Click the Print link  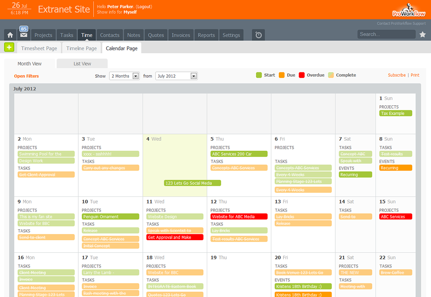pyautogui.click(x=415, y=75)
